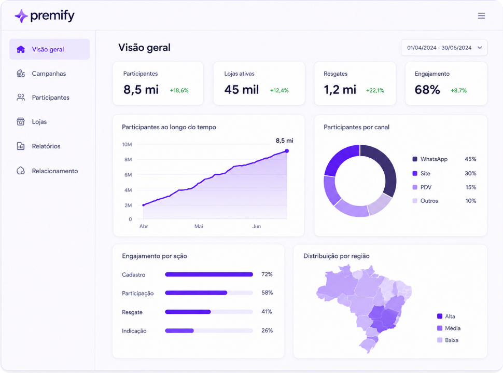Image resolution: width=503 pixels, height=373 pixels.
Task: Click the Mai axis label
Action: coord(199,226)
